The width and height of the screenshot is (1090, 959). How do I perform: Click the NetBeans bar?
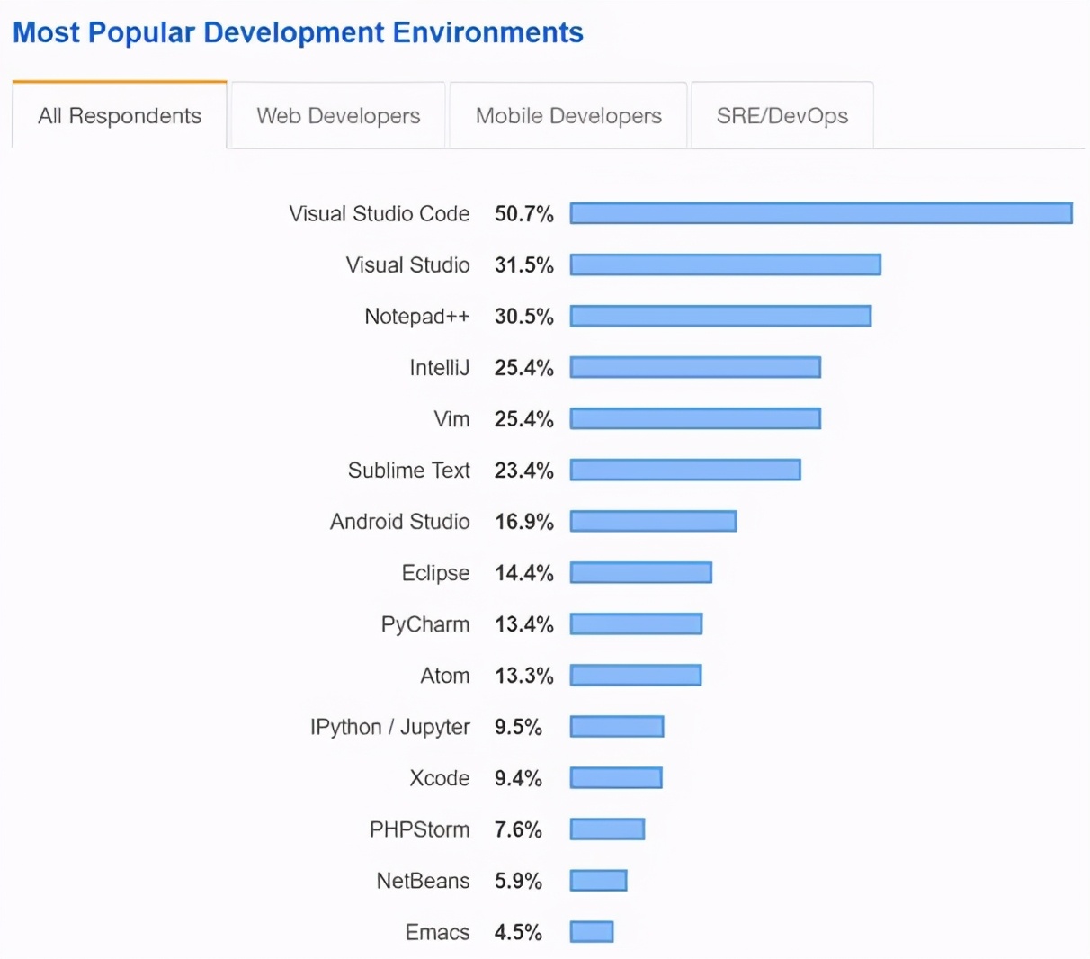[x=599, y=880]
